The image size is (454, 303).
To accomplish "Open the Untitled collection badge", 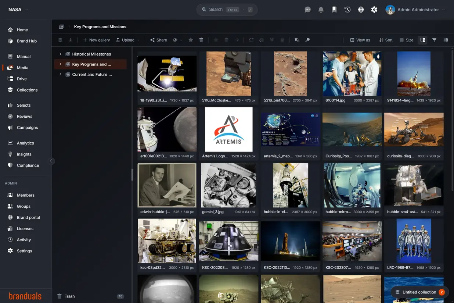I will point(419,292).
